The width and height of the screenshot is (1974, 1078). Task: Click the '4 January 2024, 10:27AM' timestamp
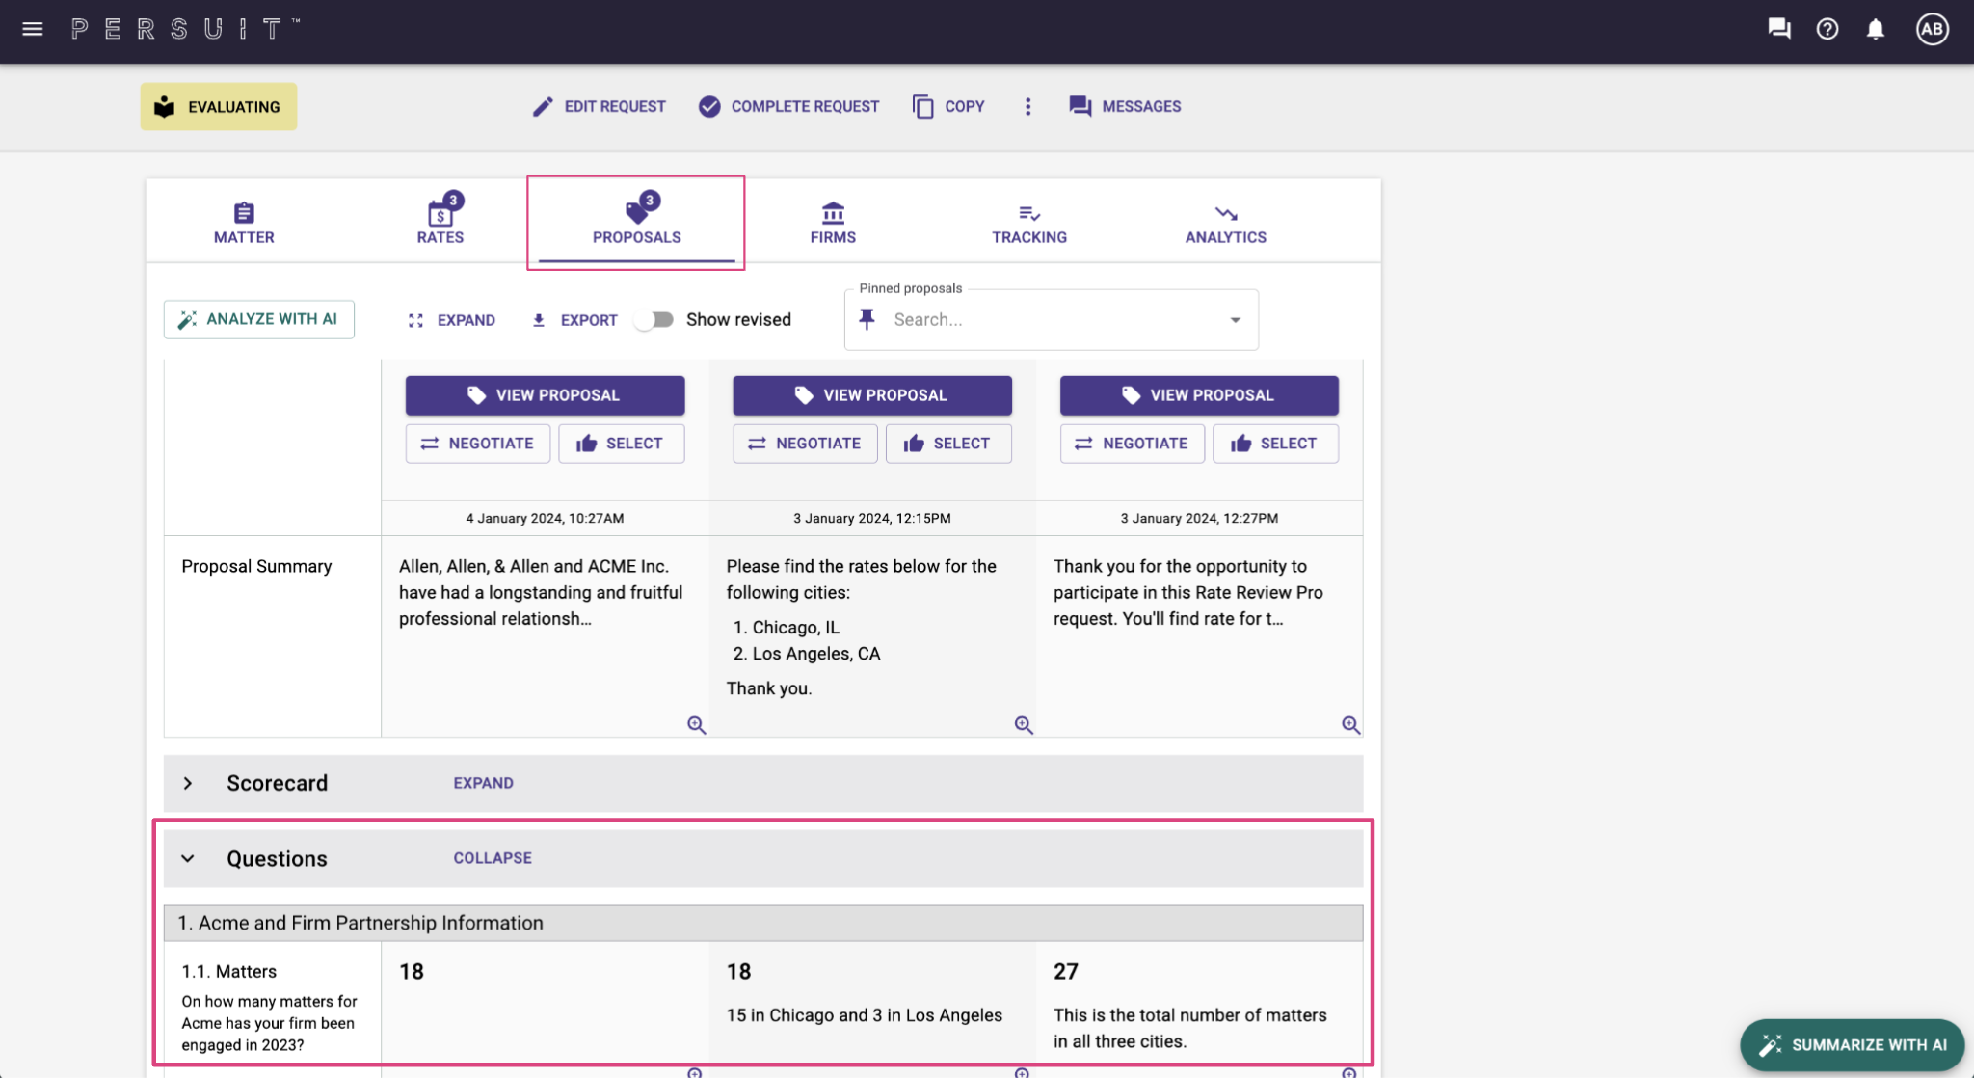click(545, 518)
